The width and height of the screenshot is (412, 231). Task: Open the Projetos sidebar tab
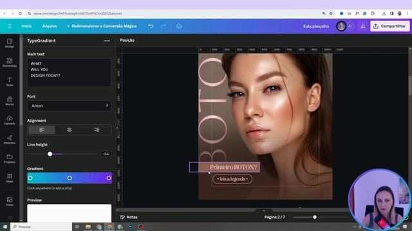point(10,158)
